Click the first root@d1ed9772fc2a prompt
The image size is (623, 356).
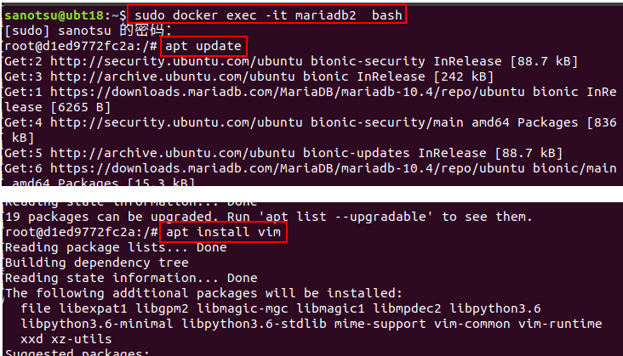[81, 47]
